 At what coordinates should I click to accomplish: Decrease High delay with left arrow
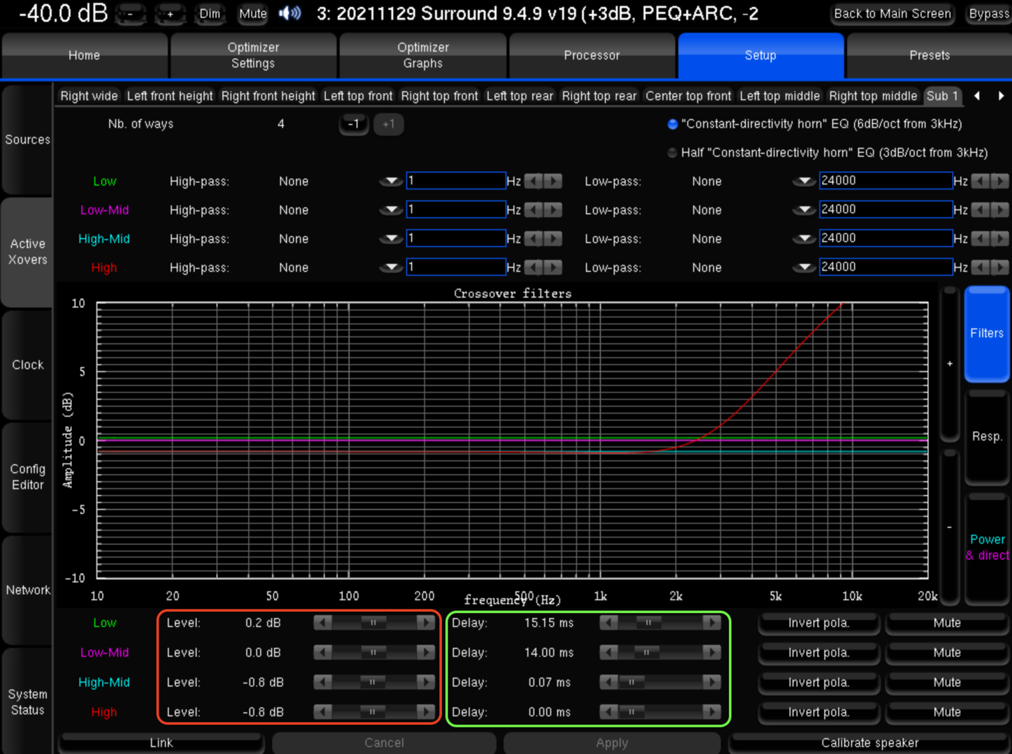point(608,712)
